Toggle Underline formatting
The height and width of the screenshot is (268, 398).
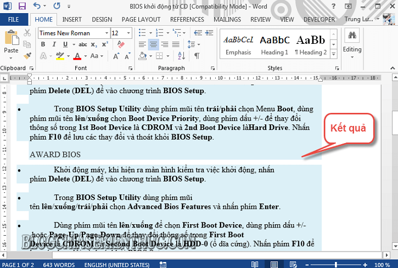(65, 44)
